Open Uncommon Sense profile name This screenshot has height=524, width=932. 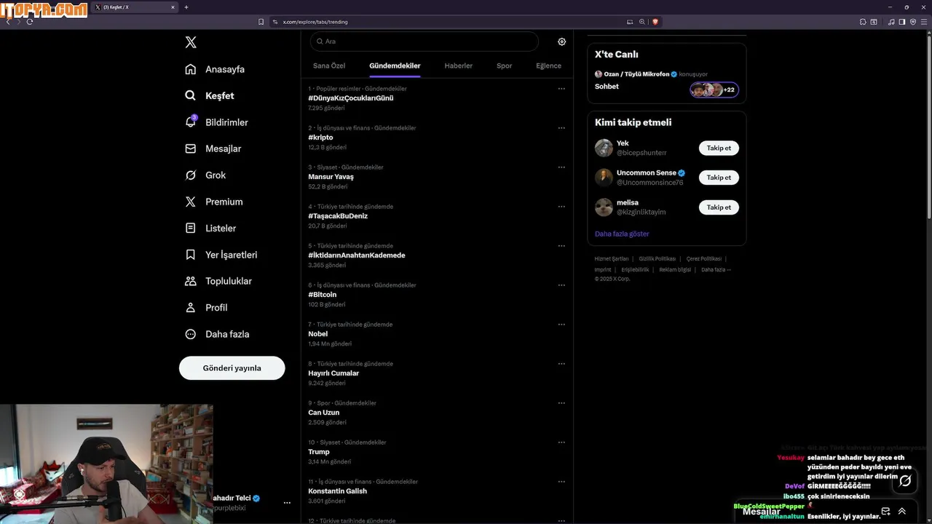(647, 173)
